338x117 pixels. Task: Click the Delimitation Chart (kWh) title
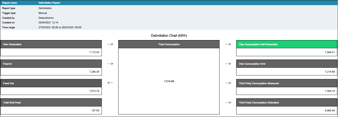(x=169, y=36)
